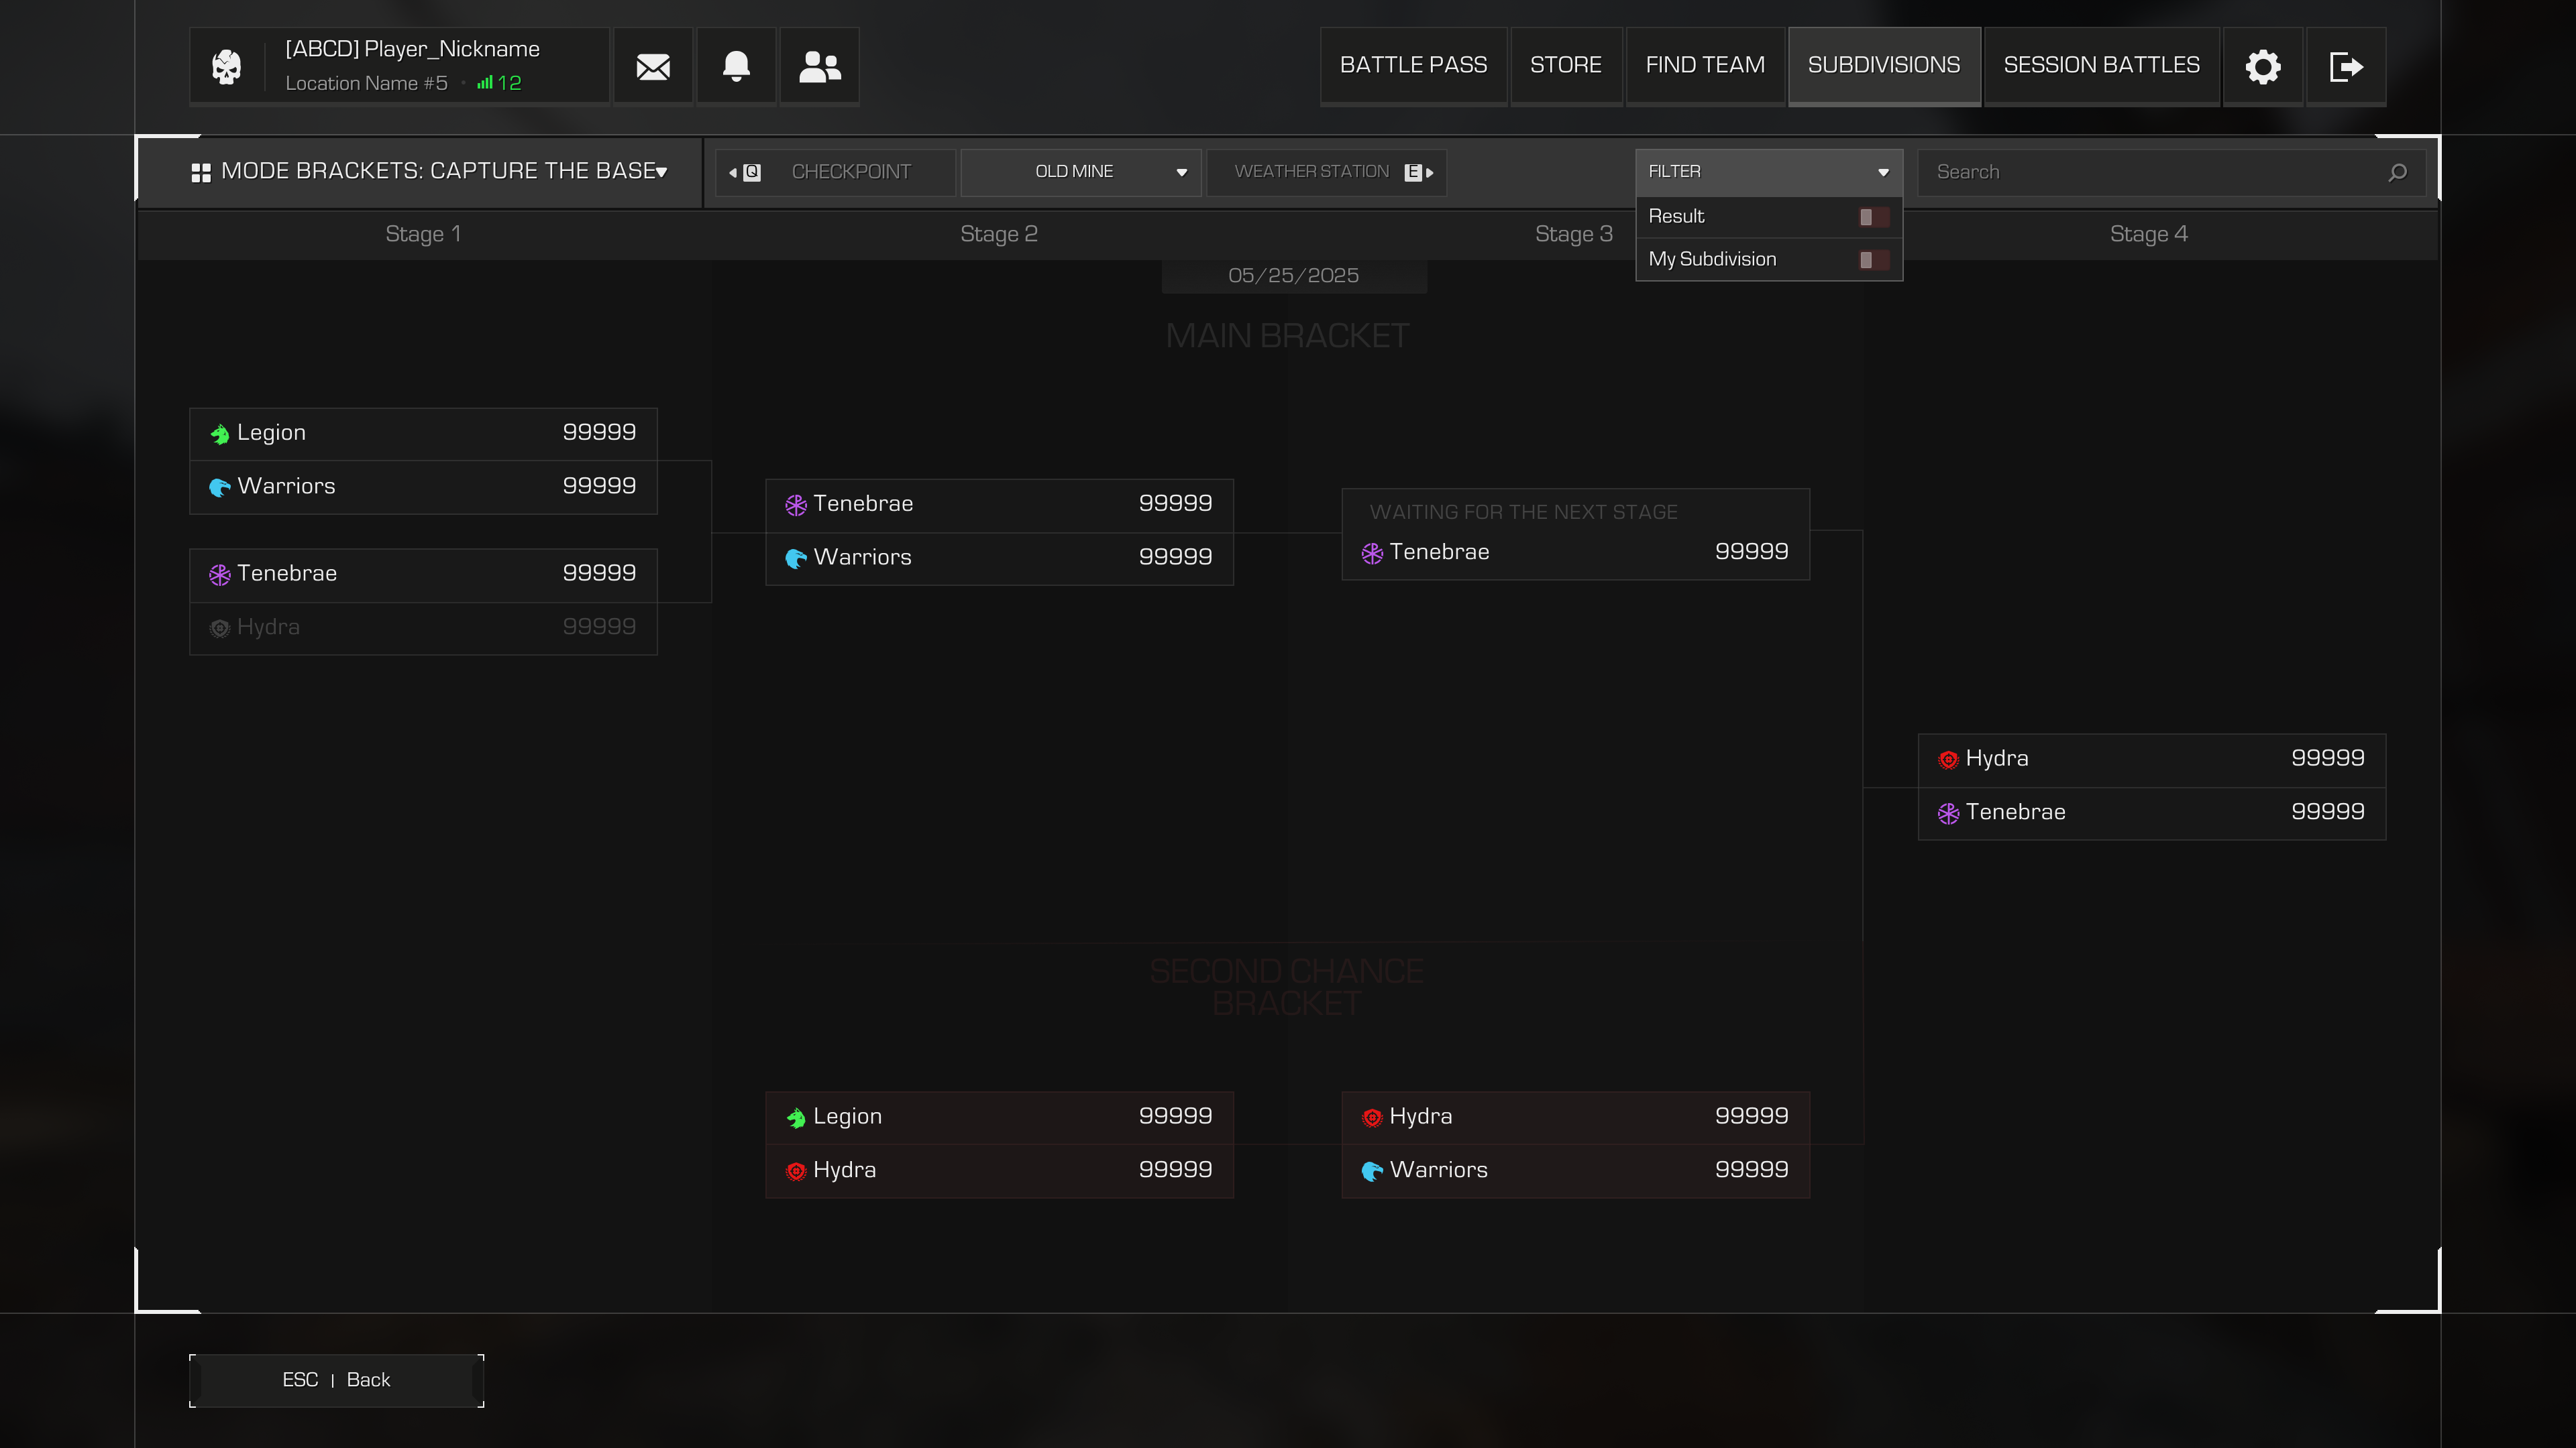Click the Warriors row in Stage 2

coord(999,558)
